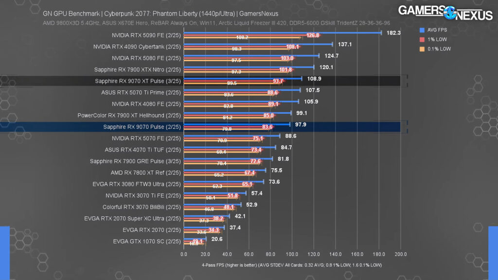Click the test bench subtitle starting 'AMD 9800X3D 5.4GHz'
The width and height of the screenshot is (498, 280).
coord(216,23)
